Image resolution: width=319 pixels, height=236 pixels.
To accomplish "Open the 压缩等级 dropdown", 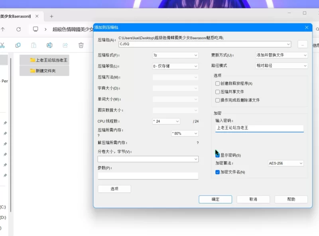I will [x=175, y=66].
